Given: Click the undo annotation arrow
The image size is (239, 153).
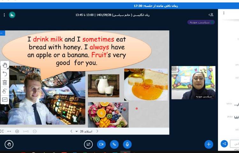Looking at the screenshot, I should pos(5,74).
